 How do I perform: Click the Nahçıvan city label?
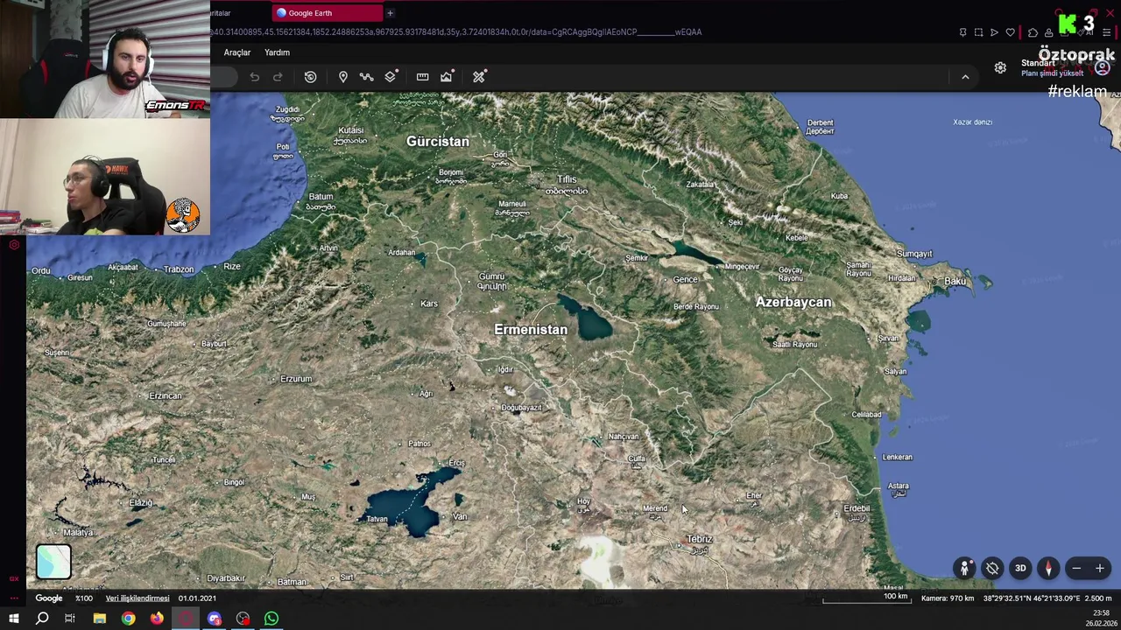pos(624,437)
